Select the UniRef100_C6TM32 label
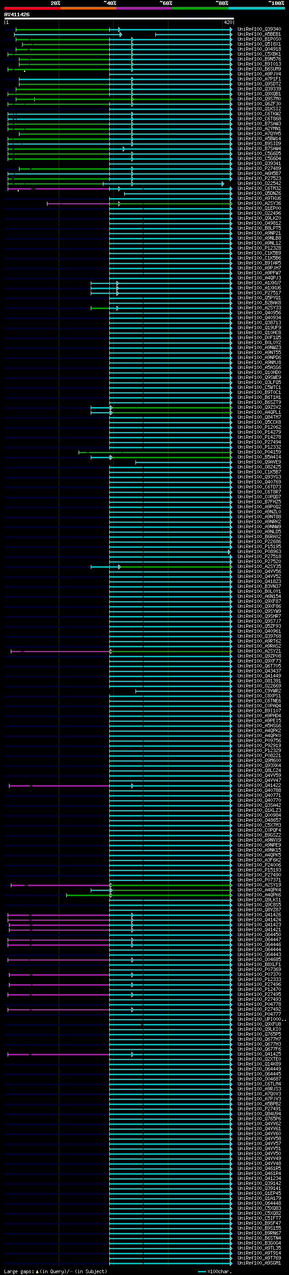Screen dimensions: 289x1275 tap(259, 189)
